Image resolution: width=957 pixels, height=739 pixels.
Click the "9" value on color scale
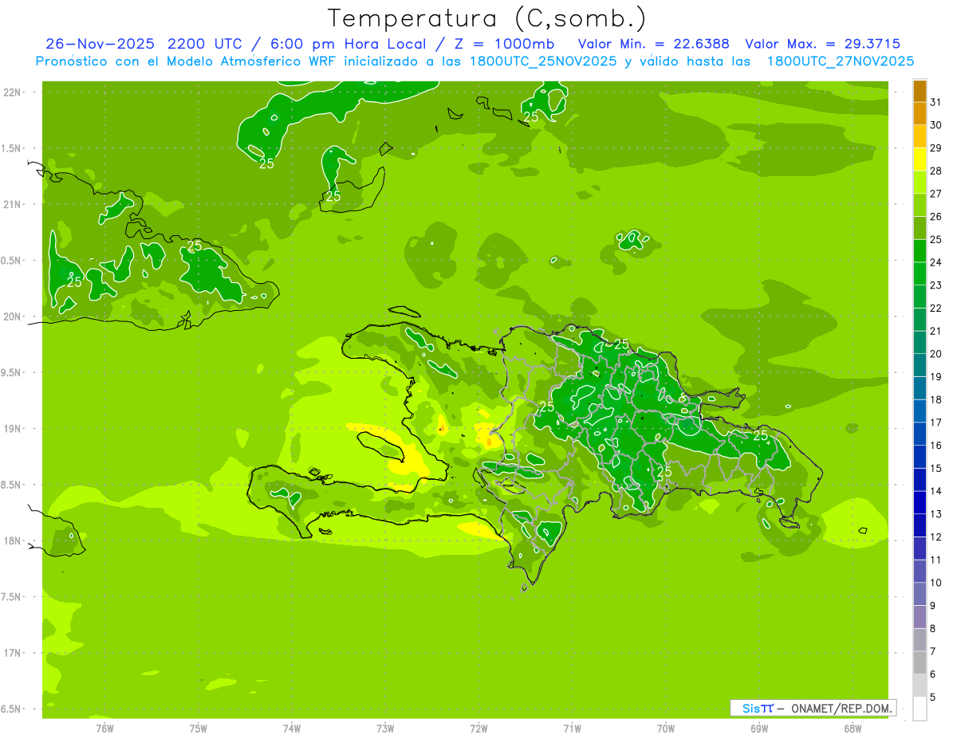(932, 606)
